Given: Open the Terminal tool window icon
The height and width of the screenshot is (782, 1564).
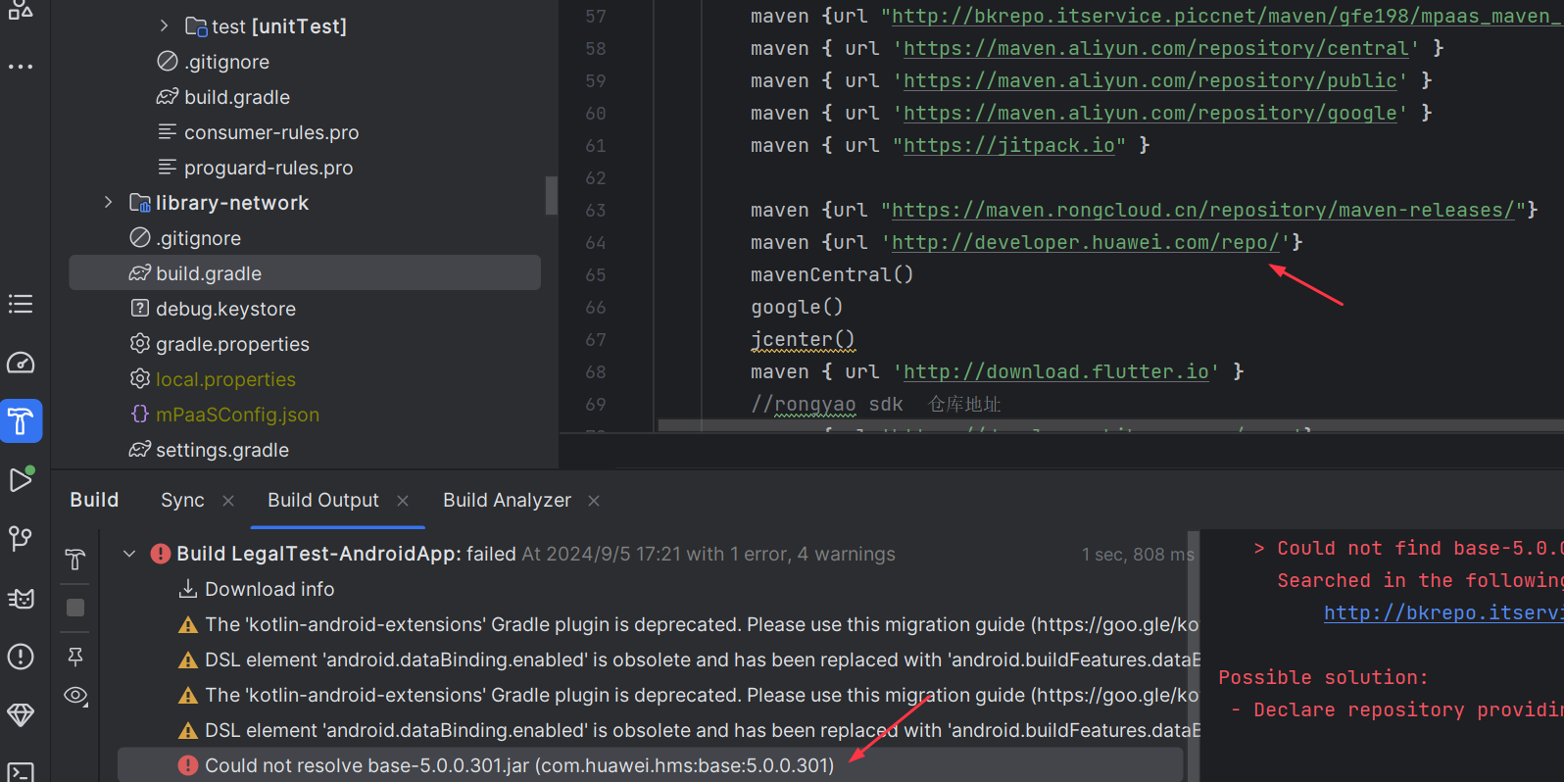Looking at the screenshot, I should click(21, 772).
